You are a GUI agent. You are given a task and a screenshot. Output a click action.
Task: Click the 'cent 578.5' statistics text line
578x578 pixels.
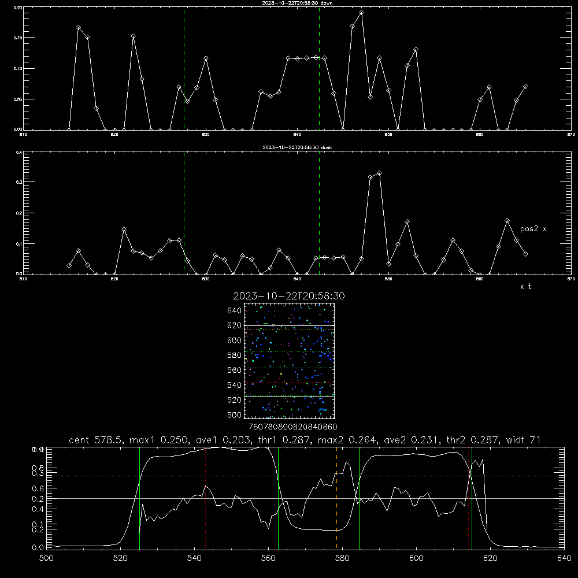click(305, 440)
